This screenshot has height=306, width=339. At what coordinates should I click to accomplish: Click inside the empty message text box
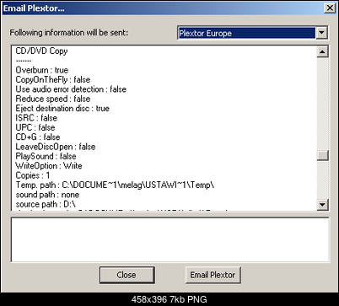click(169, 240)
